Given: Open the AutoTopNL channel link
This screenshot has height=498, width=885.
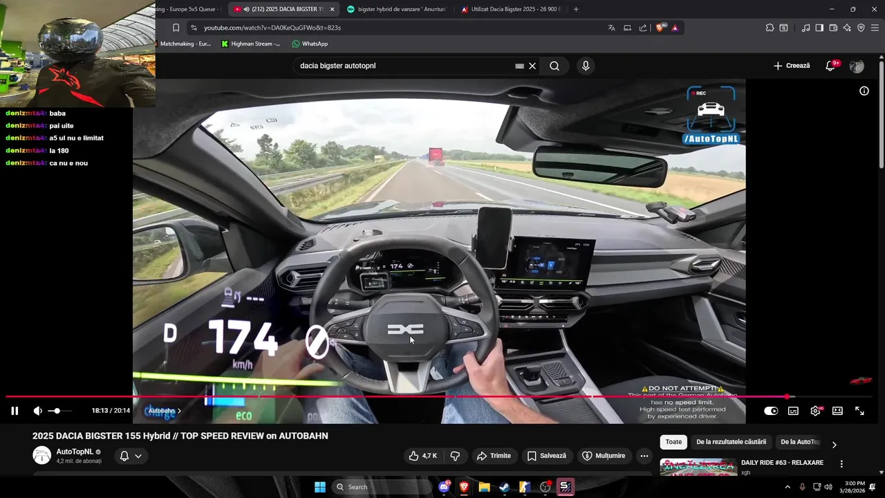Looking at the screenshot, I should (75, 452).
